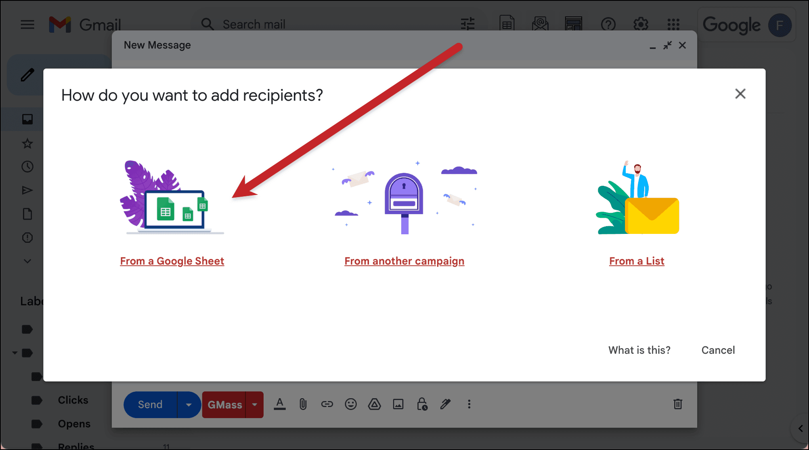Open the Gmail help icon
The width and height of the screenshot is (809, 450).
tap(608, 24)
